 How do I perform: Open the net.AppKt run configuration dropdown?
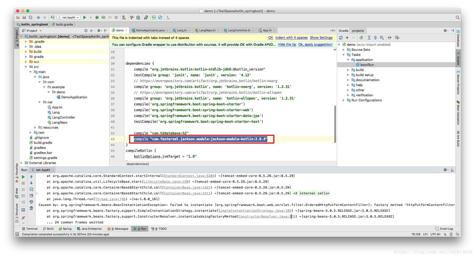[68, 17]
